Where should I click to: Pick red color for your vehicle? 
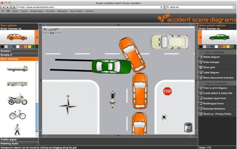[x=21, y=47]
